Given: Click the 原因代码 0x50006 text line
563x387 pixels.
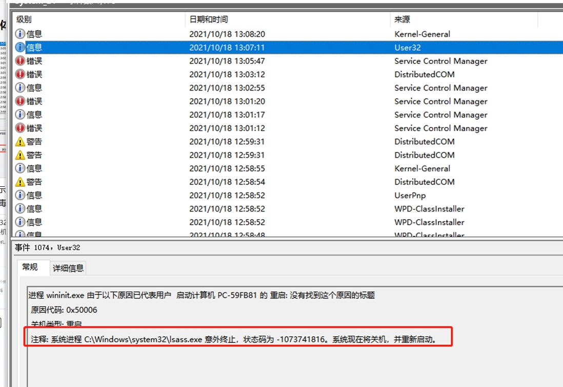Looking at the screenshot, I should [x=64, y=310].
